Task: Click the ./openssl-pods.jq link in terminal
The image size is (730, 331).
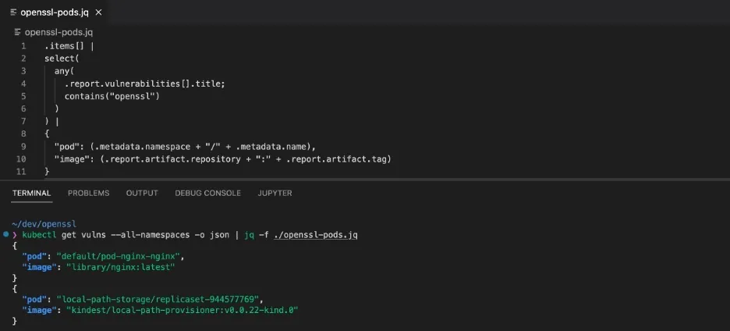Action: click(x=315, y=235)
